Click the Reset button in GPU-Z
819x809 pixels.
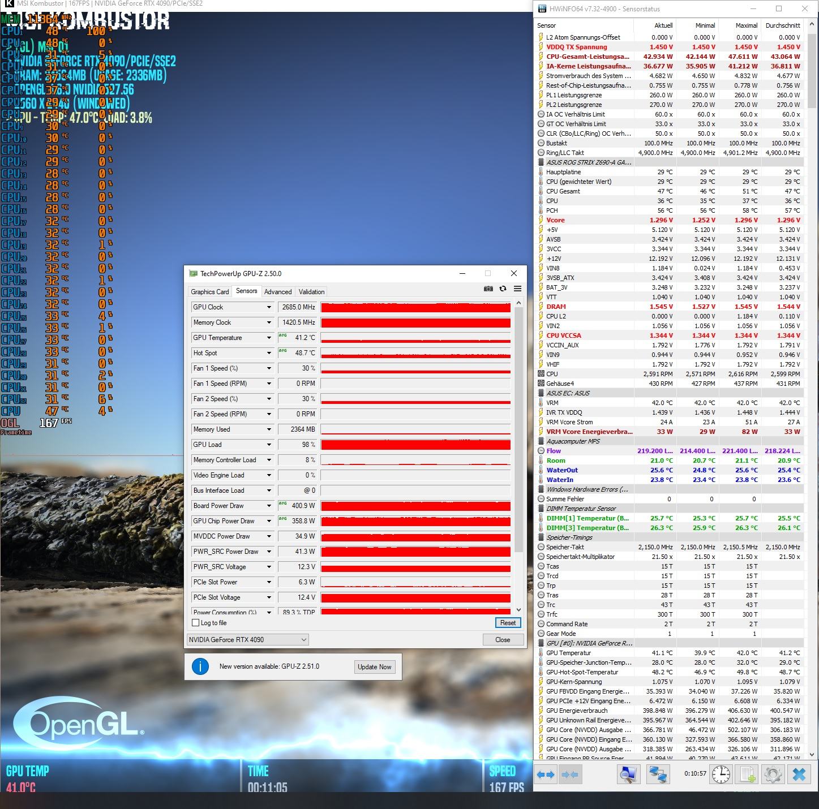(508, 623)
